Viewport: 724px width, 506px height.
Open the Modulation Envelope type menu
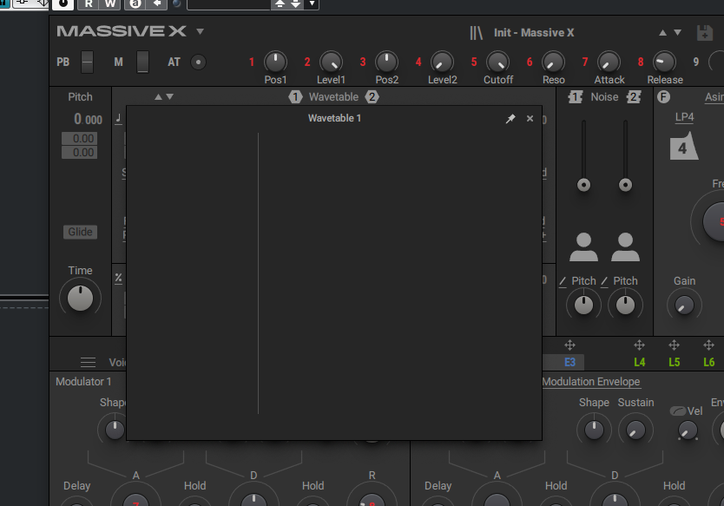click(591, 382)
